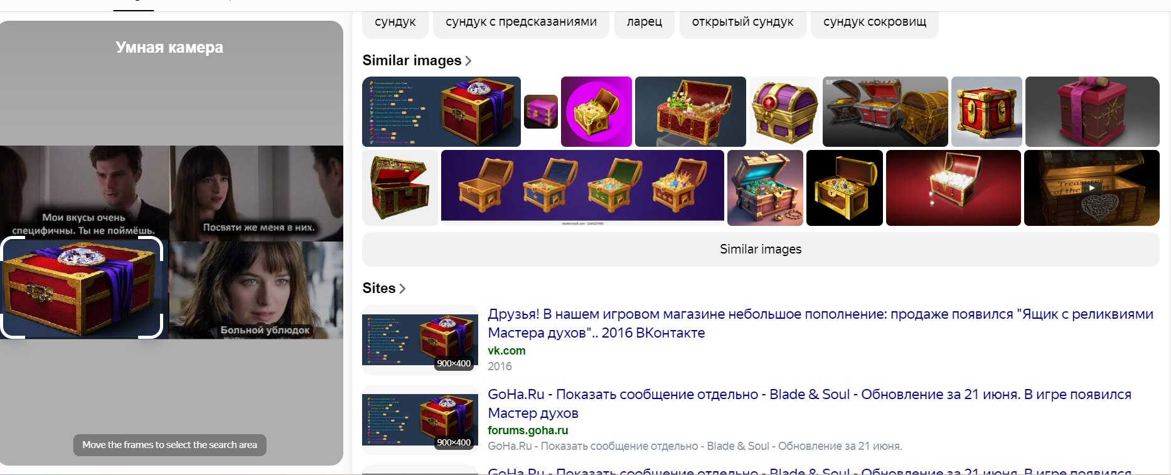Choose the 'сундук сокровищ' tag

tap(874, 22)
